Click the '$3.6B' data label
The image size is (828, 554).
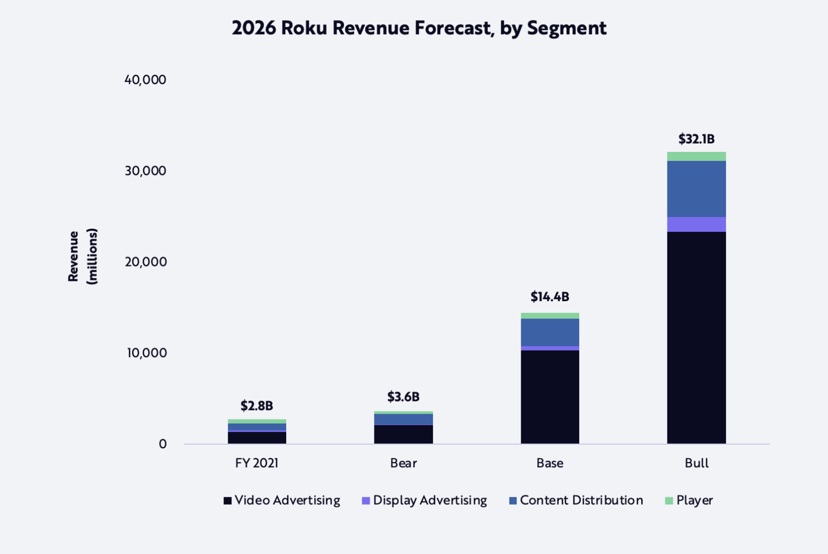(x=403, y=397)
